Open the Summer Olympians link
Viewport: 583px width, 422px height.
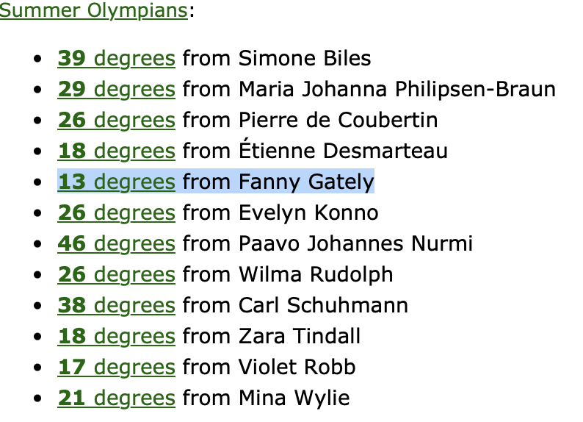click(94, 10)
